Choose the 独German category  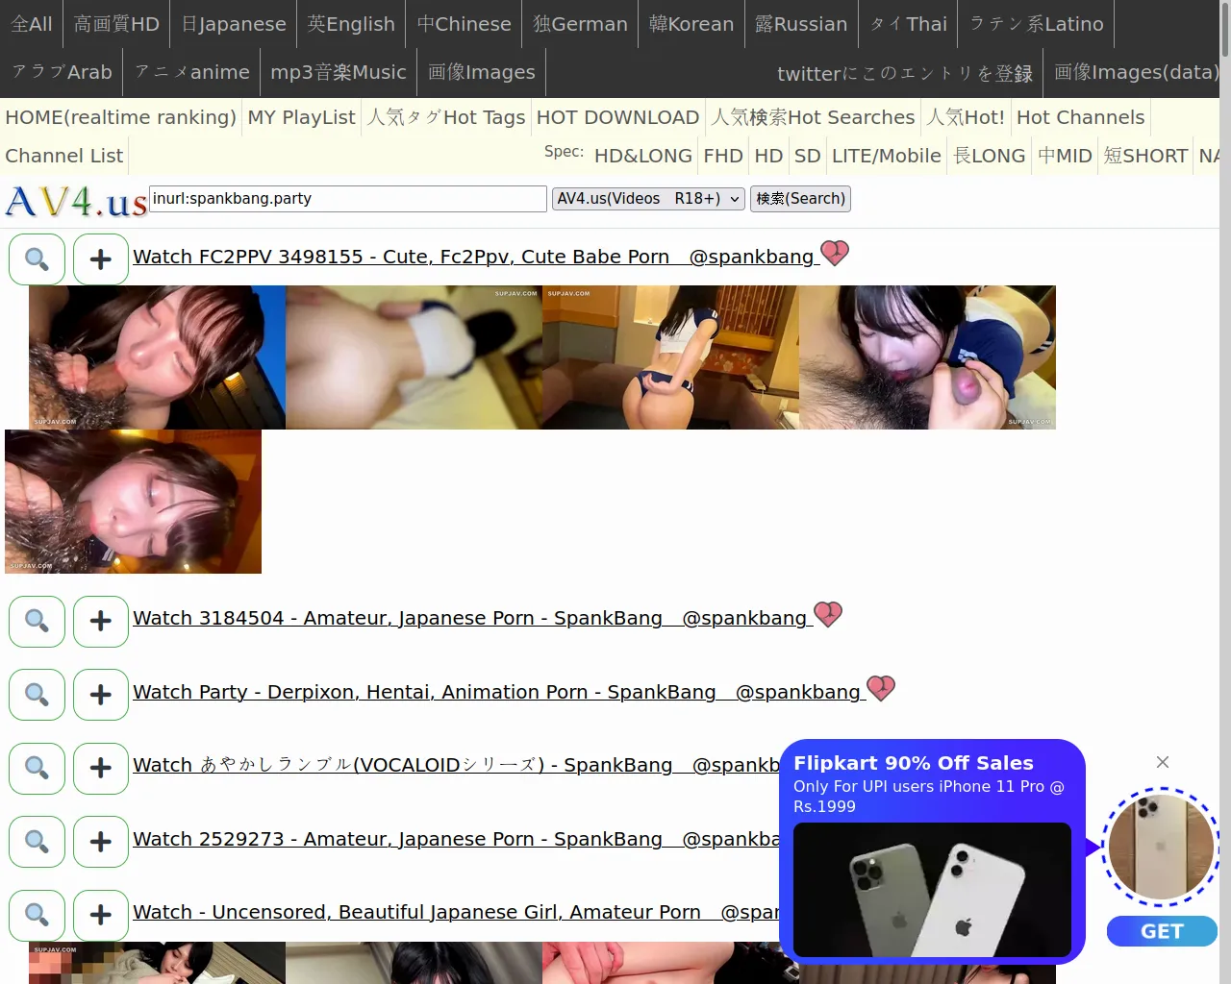(580, 24)
